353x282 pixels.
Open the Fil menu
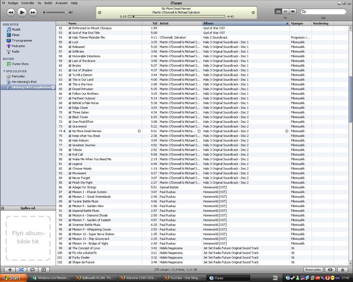(x=4, y=3)
